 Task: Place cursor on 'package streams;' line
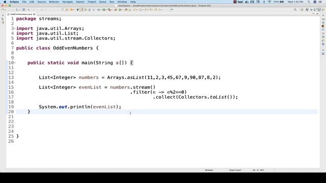[x=39, y=19]
